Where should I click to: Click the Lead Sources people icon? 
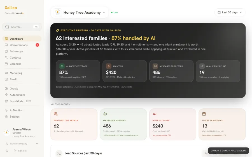[59, 153]
